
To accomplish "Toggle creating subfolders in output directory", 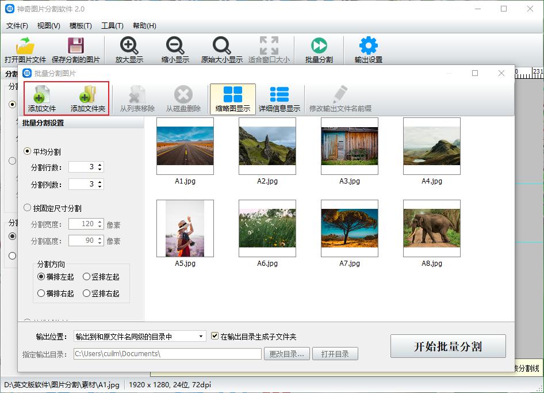I will tap(215, 336).
